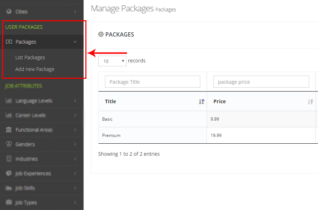
Task: Click the gender symbol icon beside Genders
Action: click(9, 144)
